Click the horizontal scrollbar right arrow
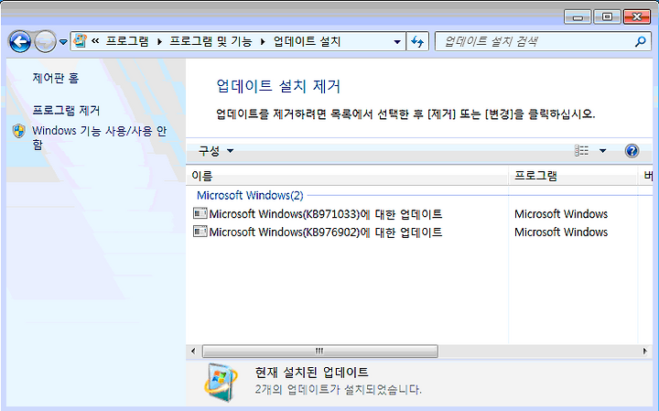 [x=645, y=351]
